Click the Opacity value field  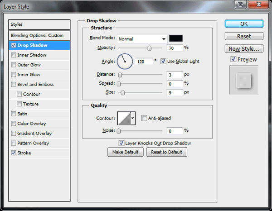point(175,48)
